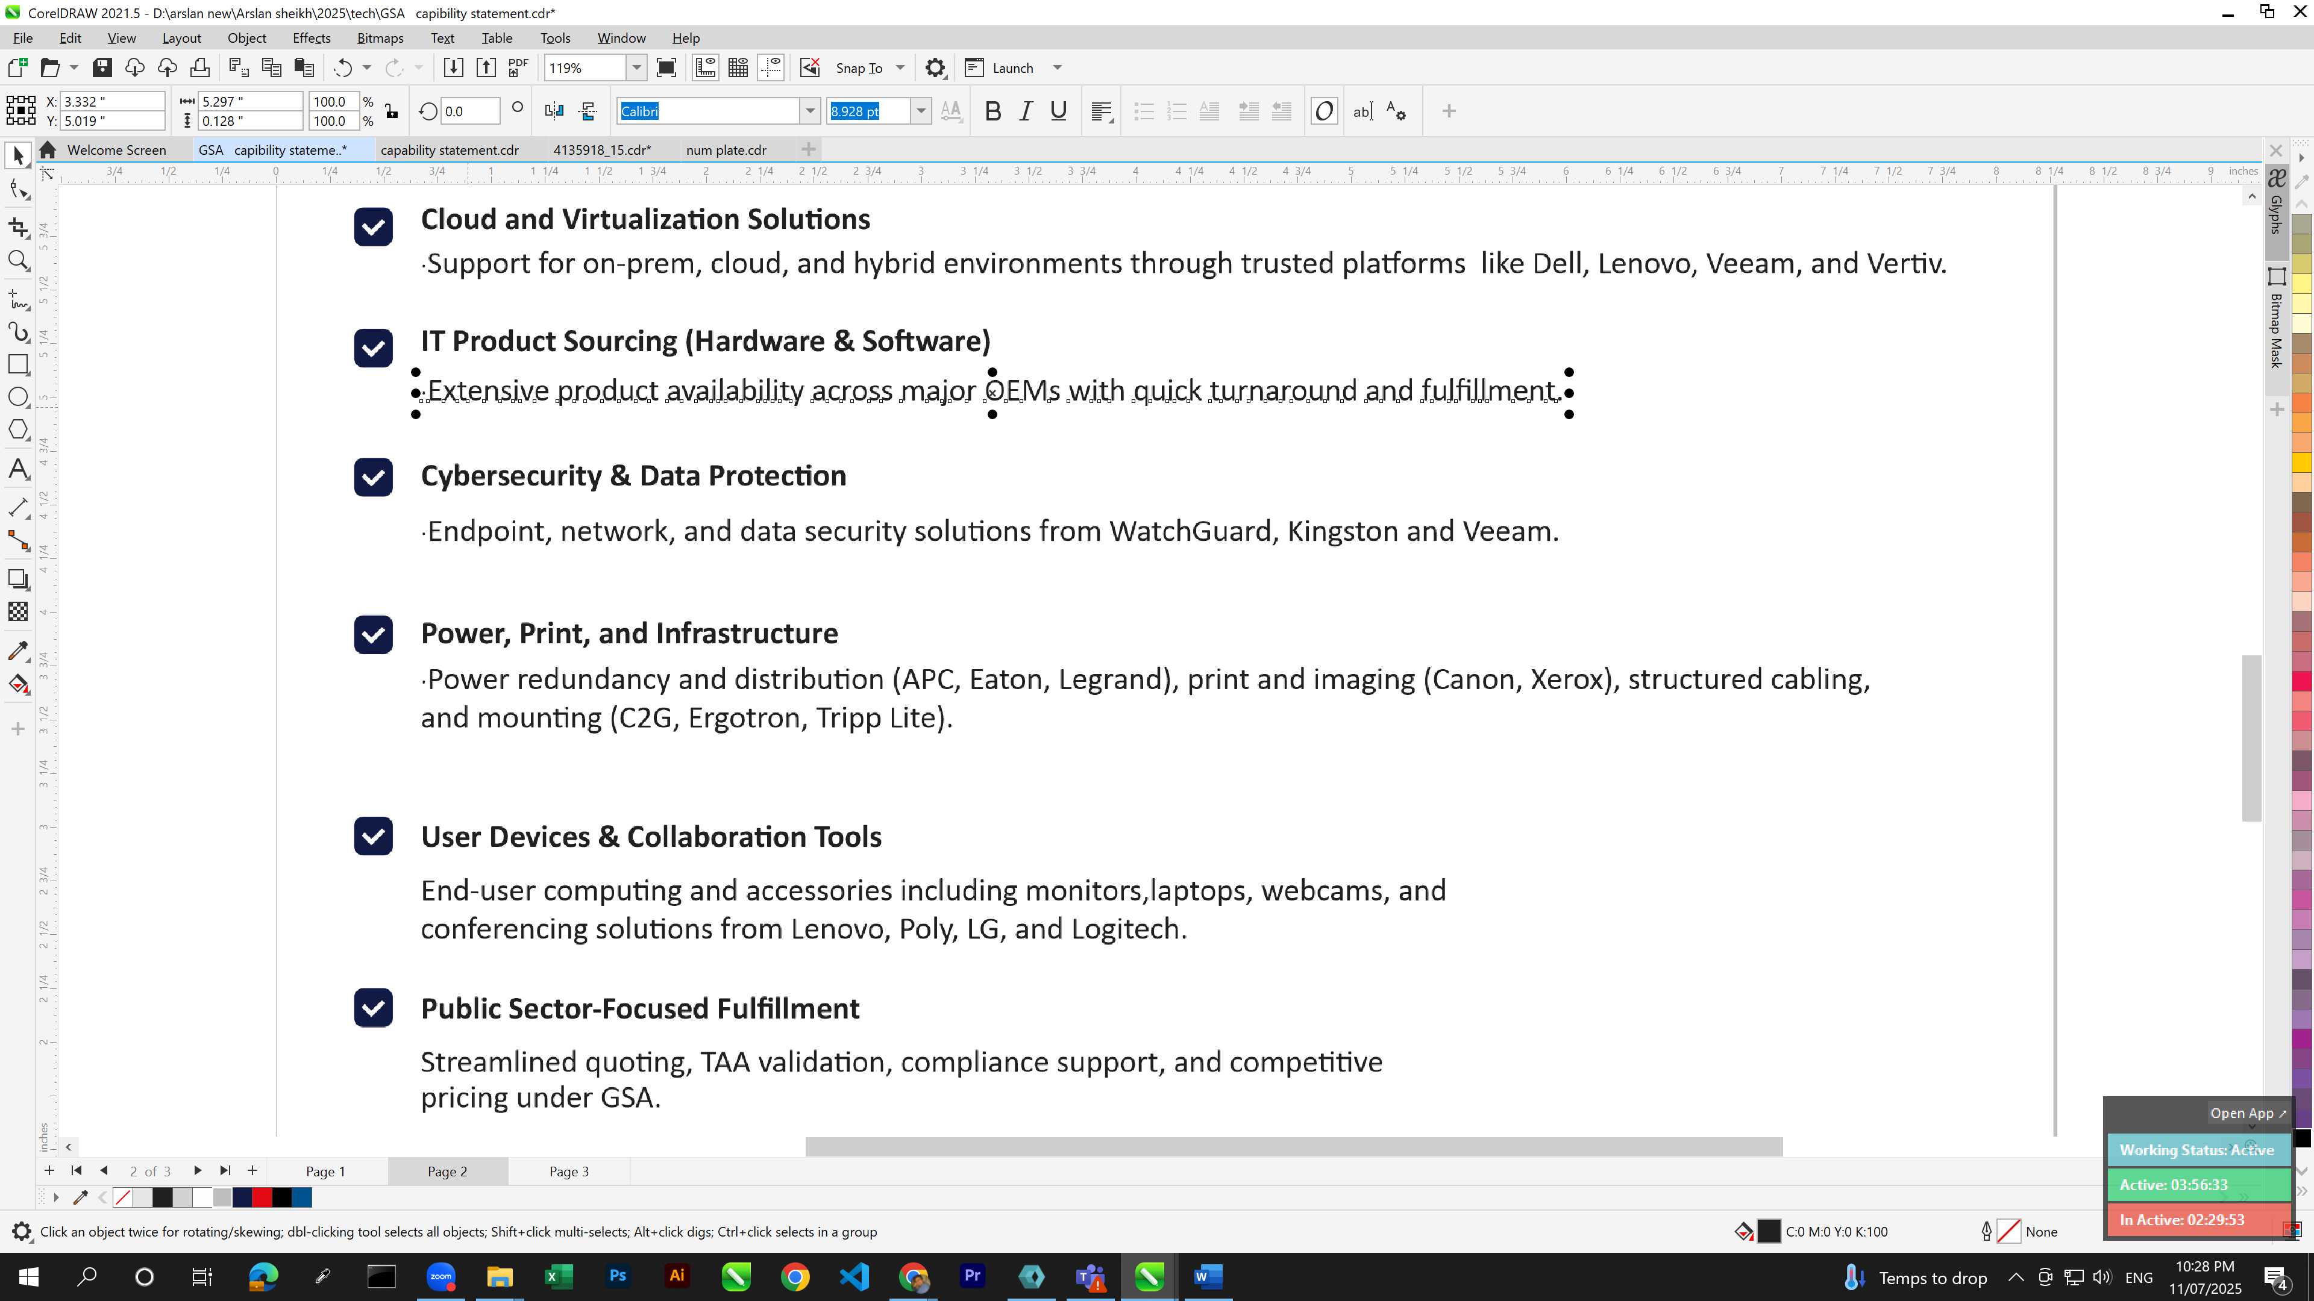Select the Crop tool
This screenshot has width=2314, height=1301.
pos(18,227)
